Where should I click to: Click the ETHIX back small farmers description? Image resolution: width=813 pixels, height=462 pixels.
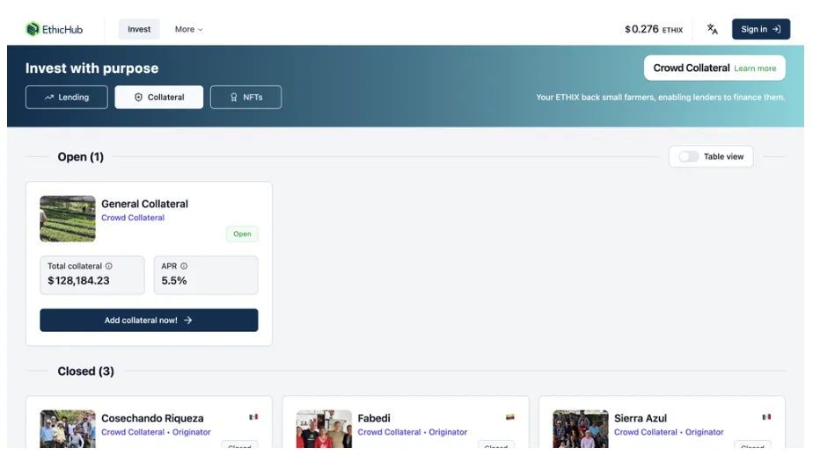(x=661, y=97)
